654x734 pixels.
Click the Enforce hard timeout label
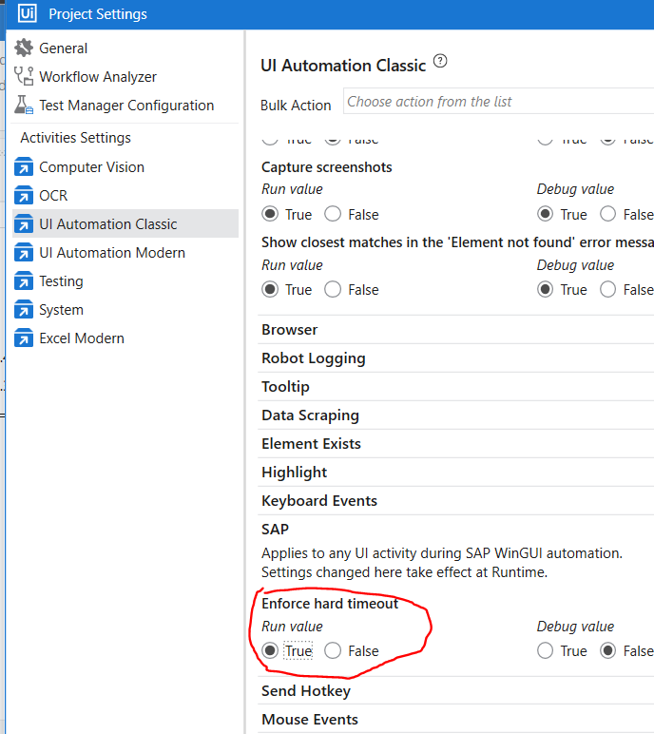[x=330, y=604]
